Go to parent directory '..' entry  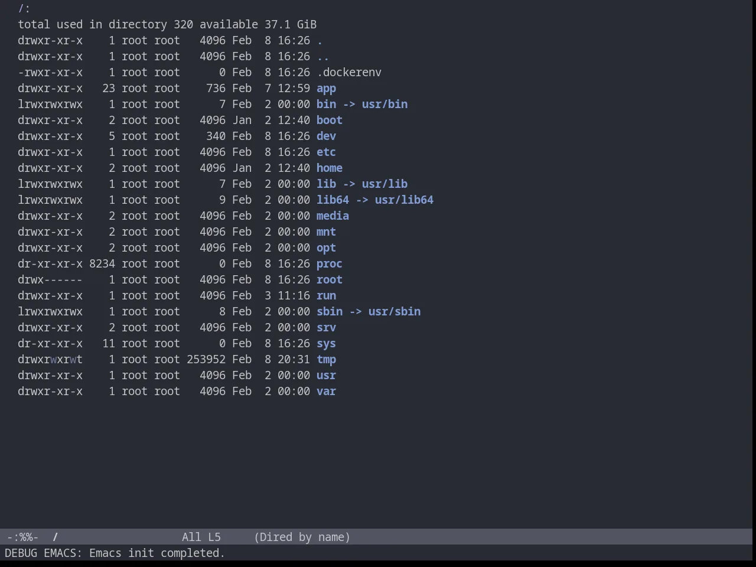(x=323, y=57)
